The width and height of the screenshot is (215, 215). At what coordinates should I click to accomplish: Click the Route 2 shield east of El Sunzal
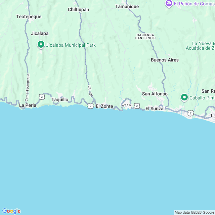point(190,114)
